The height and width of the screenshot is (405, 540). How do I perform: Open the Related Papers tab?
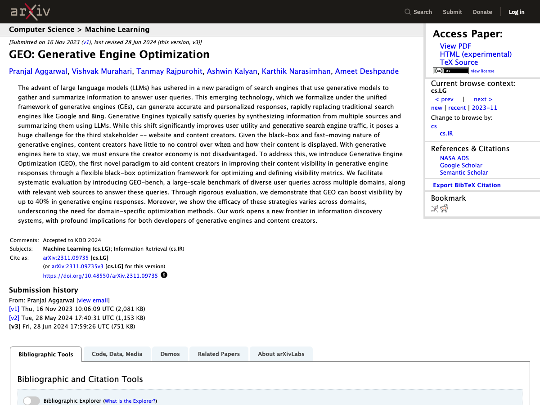coord(219,354)
